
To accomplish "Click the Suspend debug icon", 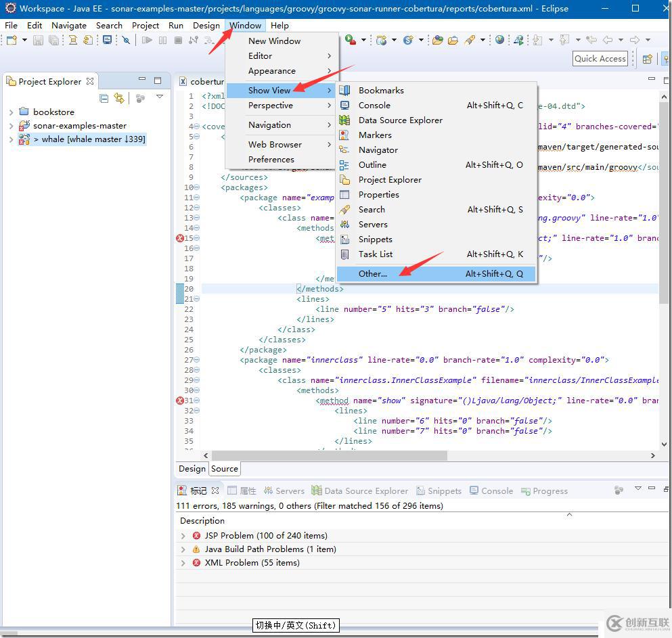I will click(x=162, y=41).
